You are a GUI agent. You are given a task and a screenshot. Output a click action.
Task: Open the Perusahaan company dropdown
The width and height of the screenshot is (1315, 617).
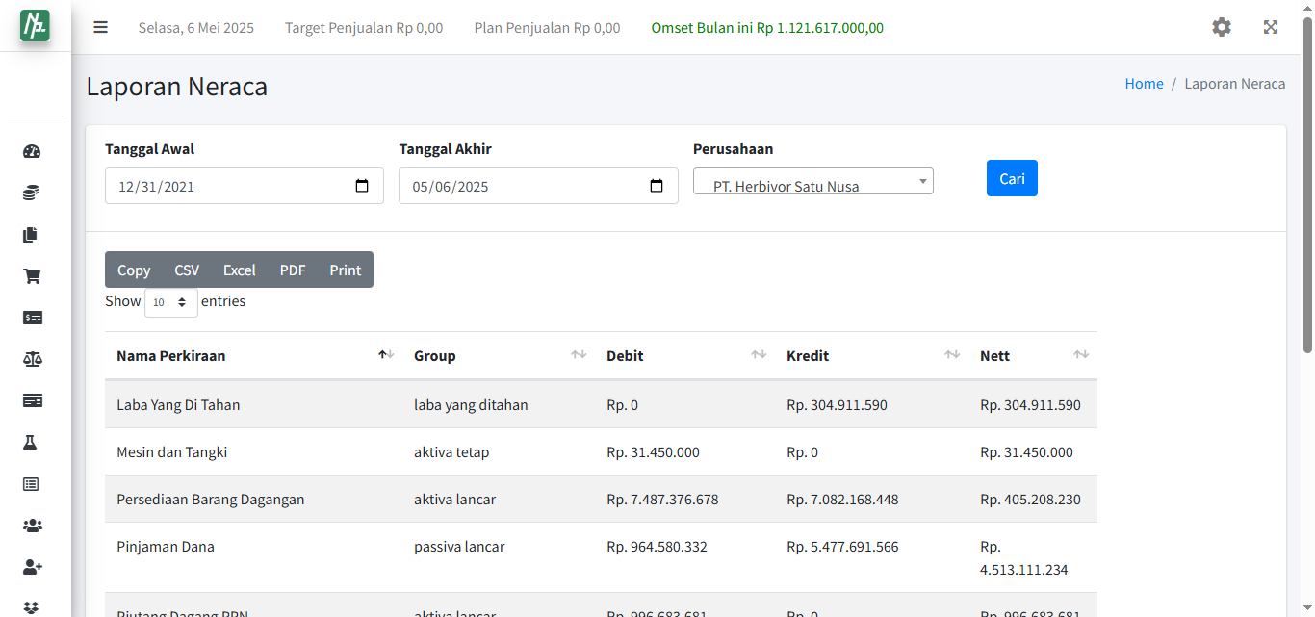point(812,182)
